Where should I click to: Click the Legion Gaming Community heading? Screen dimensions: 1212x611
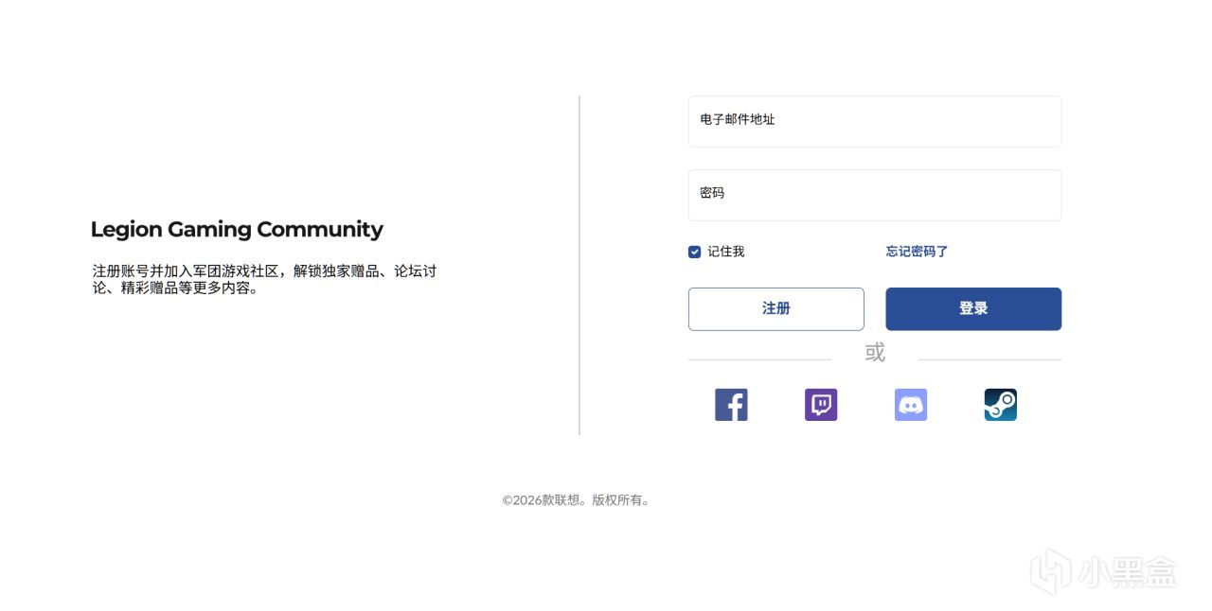(x=237, y=230)
